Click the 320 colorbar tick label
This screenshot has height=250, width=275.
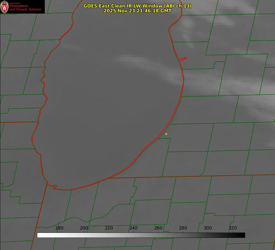point(233,228)
